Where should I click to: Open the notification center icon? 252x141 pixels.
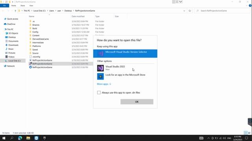tap(246, 138)
